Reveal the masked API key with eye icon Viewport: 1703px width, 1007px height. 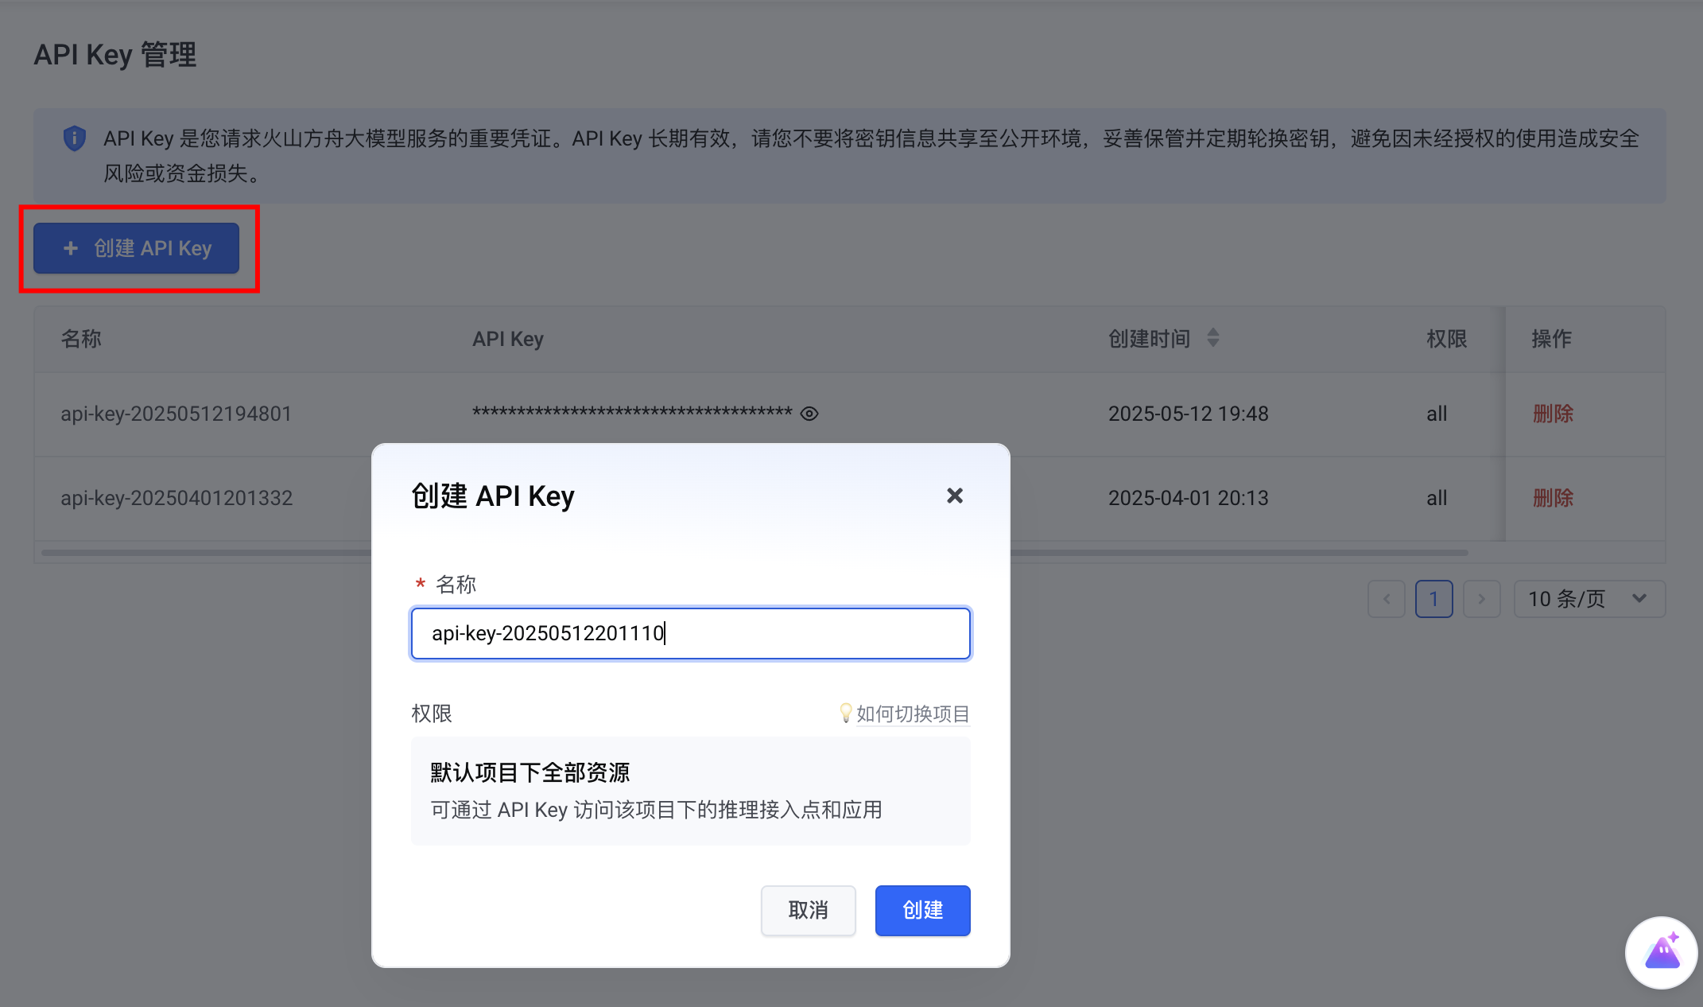pos(809,414)
